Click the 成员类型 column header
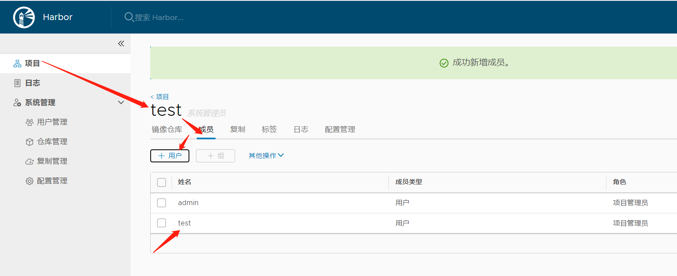677x276 pixels. pyautogui.click(x=409, y=182)
